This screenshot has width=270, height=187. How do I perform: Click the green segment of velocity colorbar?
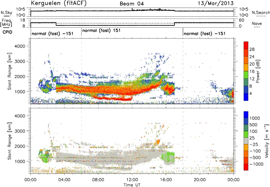click(x=246, y=134)
